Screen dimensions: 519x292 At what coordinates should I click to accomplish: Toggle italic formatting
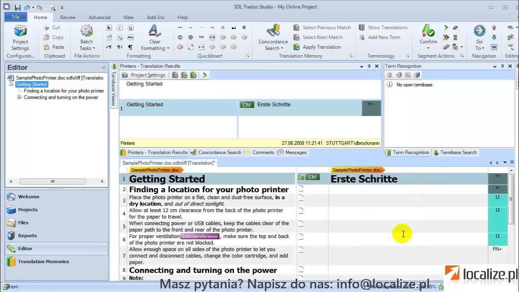coord(120,28)
